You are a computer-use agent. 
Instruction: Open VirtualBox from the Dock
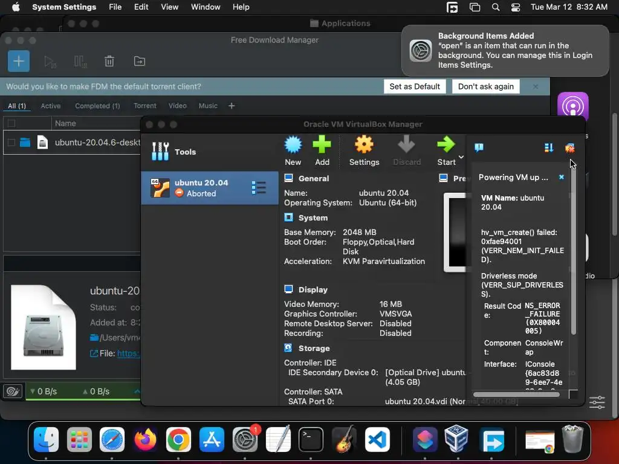pyautogui.click(x=457, y=439)
